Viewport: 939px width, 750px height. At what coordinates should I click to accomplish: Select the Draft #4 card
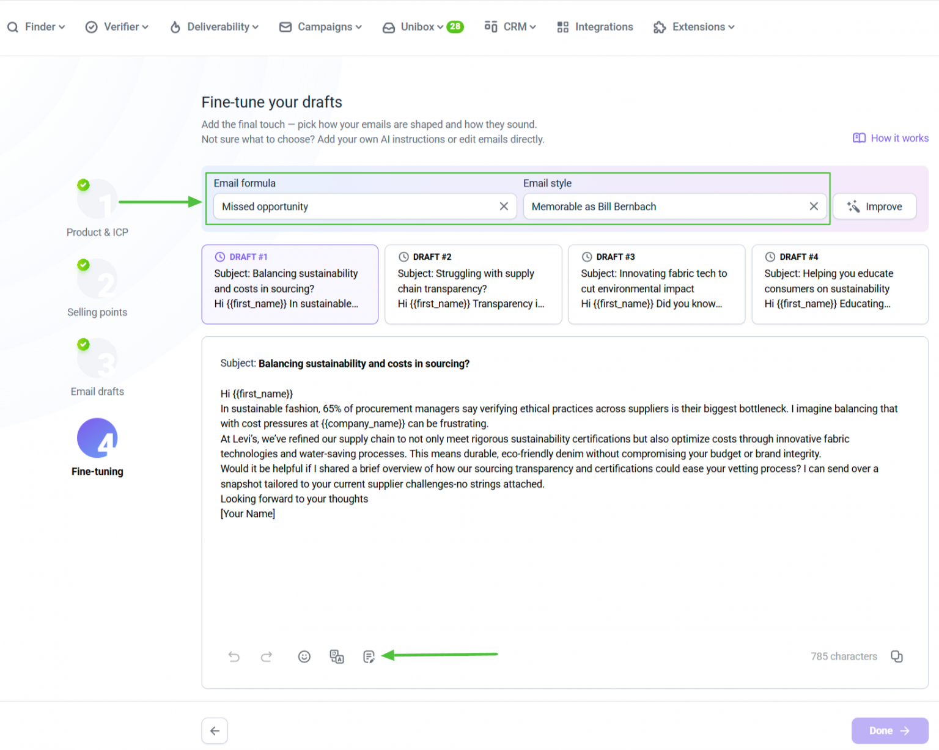(x=840, y=284)
